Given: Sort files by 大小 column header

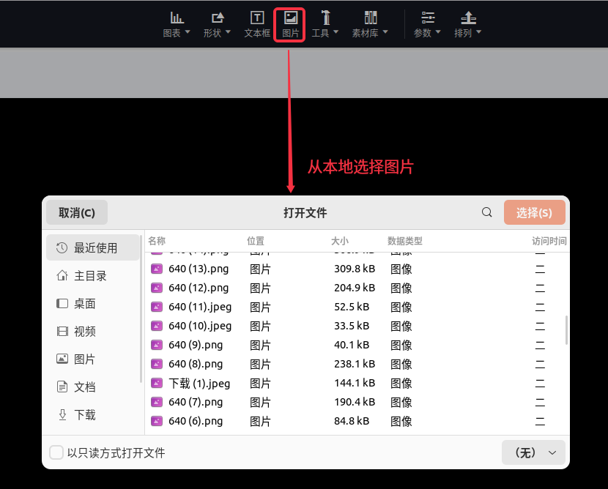Looking at the screenshot, I should (x=340, y=241).
